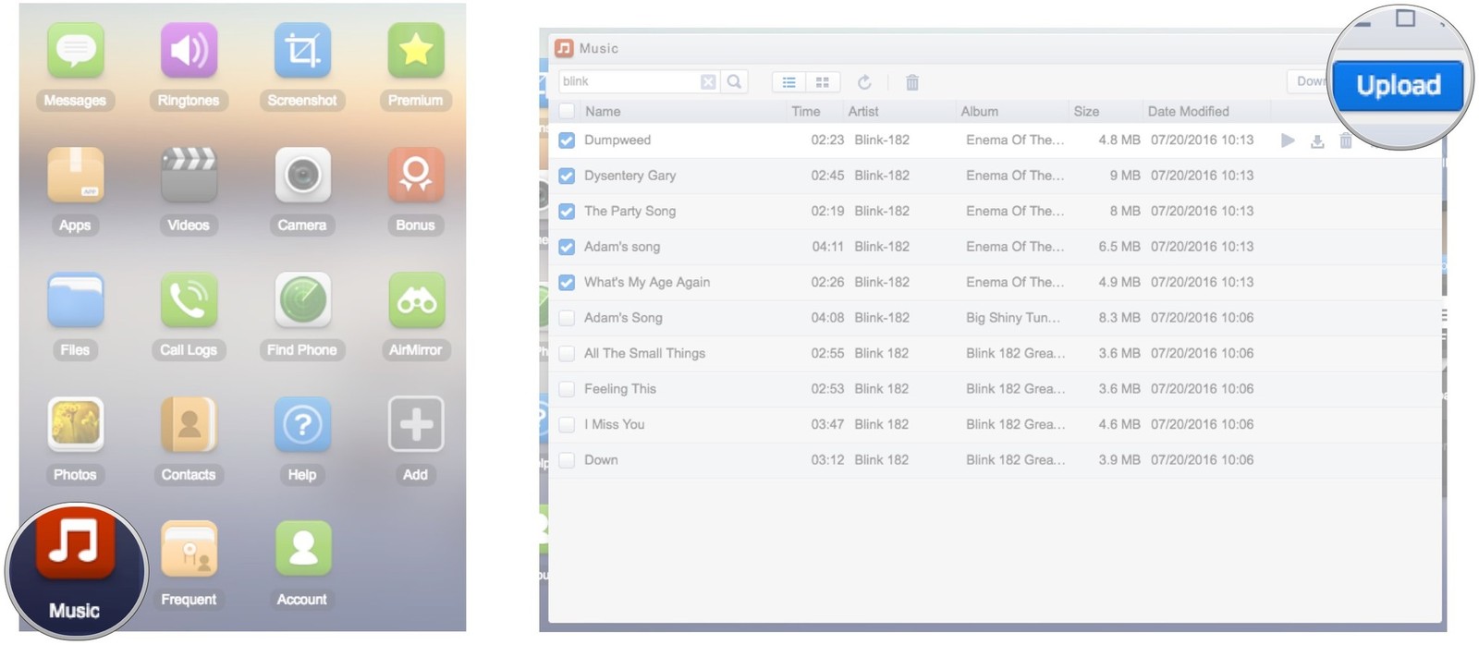Click the search magnifier in Music window

(x=734, y=81)
